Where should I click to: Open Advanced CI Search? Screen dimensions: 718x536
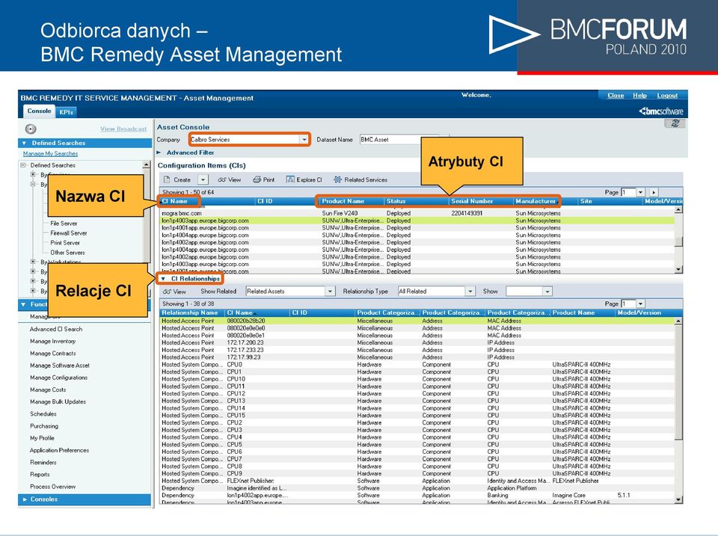click(x=56, y=329)
